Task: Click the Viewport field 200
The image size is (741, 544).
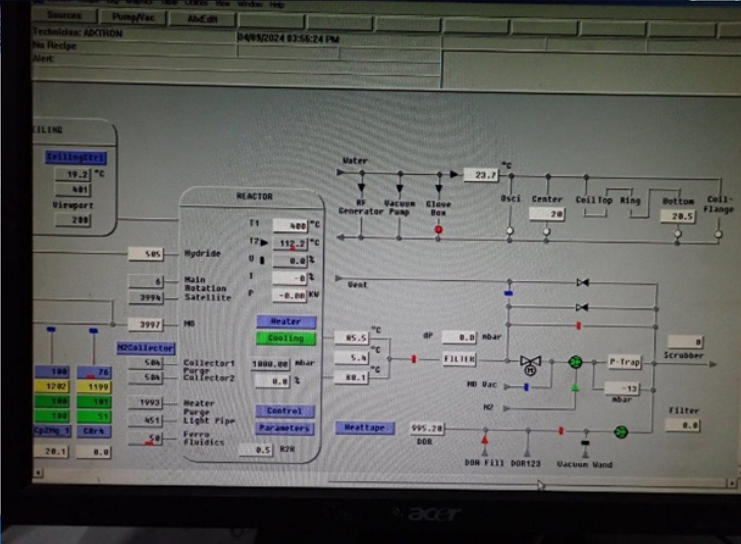Action: (x=73, y=220)
